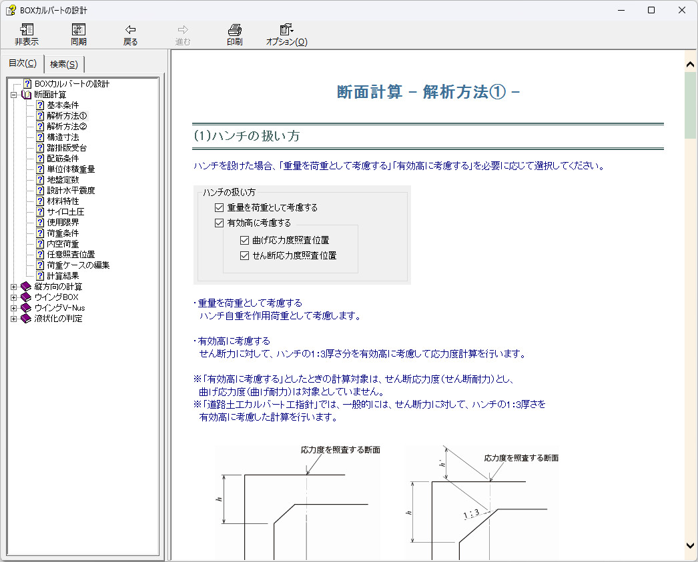This screenshot has height=562, width=698.
Task: Expand the ウイングBOX tree node
Action: tap(14, 297)
